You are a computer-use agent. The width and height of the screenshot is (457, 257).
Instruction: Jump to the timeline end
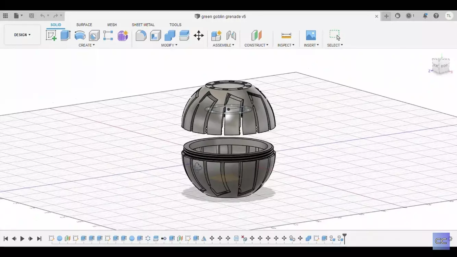pyautogui.click(x=39, y=238)
